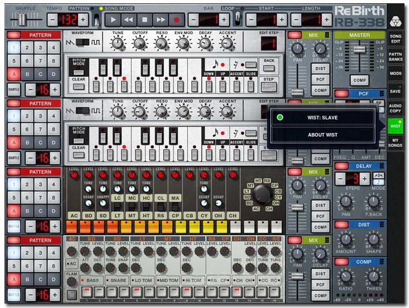Click the first synth Shuffle button

pos(14,90)
